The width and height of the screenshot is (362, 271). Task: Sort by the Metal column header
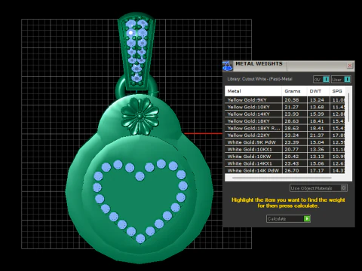click(253, 91)
